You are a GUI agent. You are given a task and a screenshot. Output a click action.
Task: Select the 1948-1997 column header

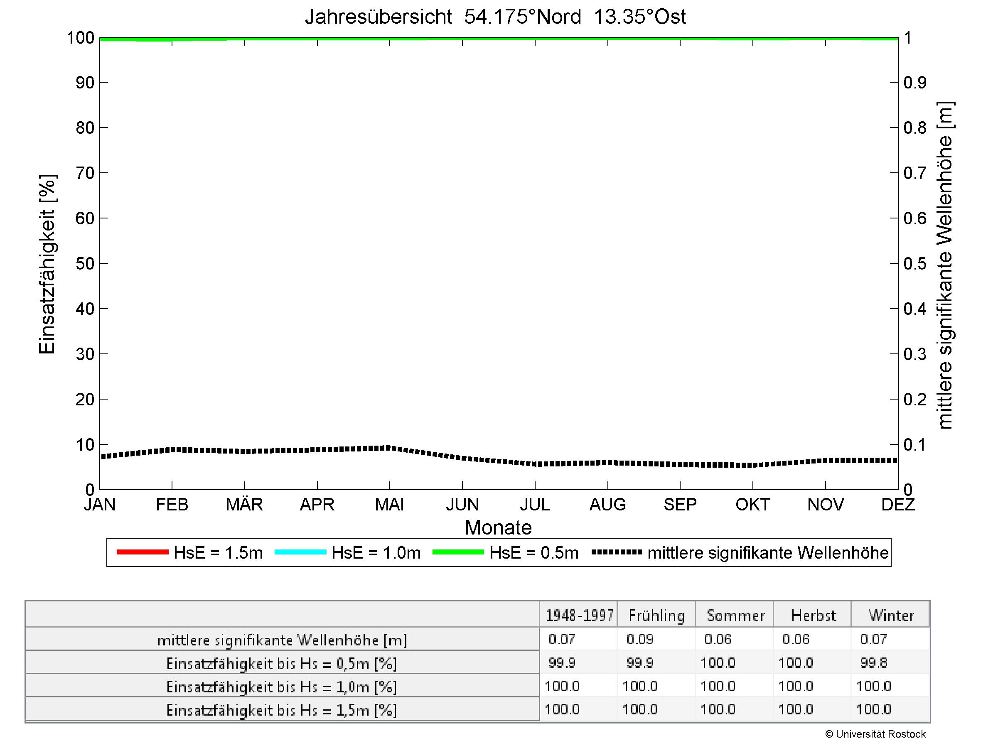[x=579, y=616]
